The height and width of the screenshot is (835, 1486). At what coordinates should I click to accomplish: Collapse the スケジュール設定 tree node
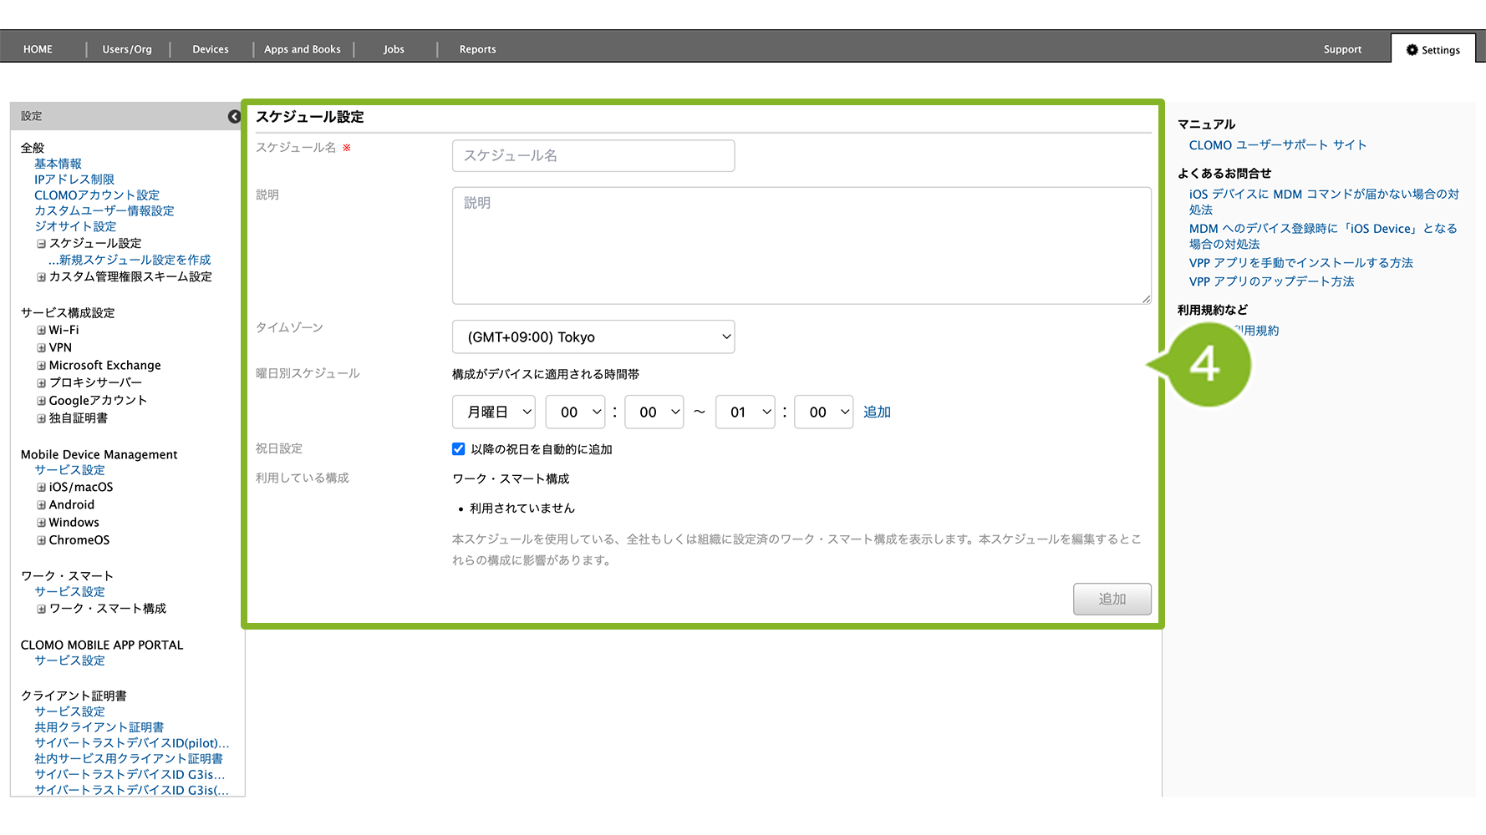pos(41,244)
